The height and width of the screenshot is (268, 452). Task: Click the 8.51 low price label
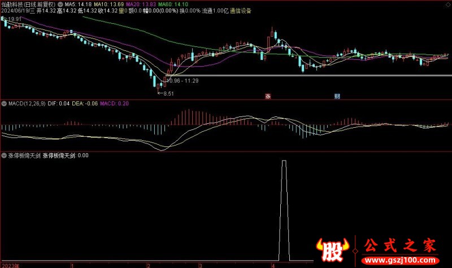point(168,94)
